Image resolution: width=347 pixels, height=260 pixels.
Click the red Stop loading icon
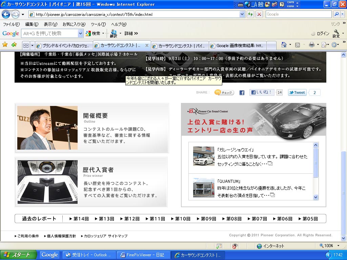point(259,14)
